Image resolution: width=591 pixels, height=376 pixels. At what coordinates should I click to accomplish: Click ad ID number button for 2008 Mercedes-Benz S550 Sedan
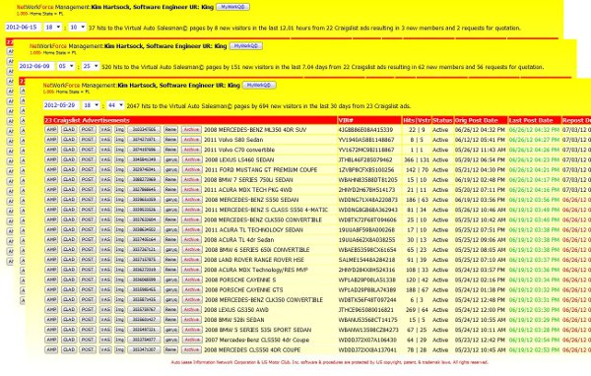click(x=144, y=200)
